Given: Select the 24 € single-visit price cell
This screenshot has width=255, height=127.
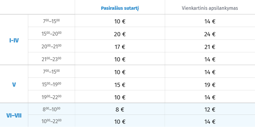Looking at the screenshot, I should tap(210, 34).
